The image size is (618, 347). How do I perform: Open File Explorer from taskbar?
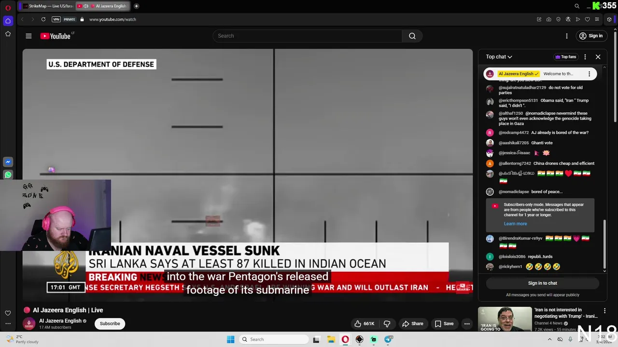[331, 339]
